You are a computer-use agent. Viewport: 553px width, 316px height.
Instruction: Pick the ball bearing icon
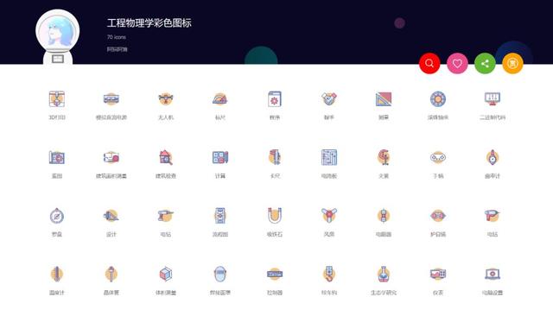[x=438, y=99]
